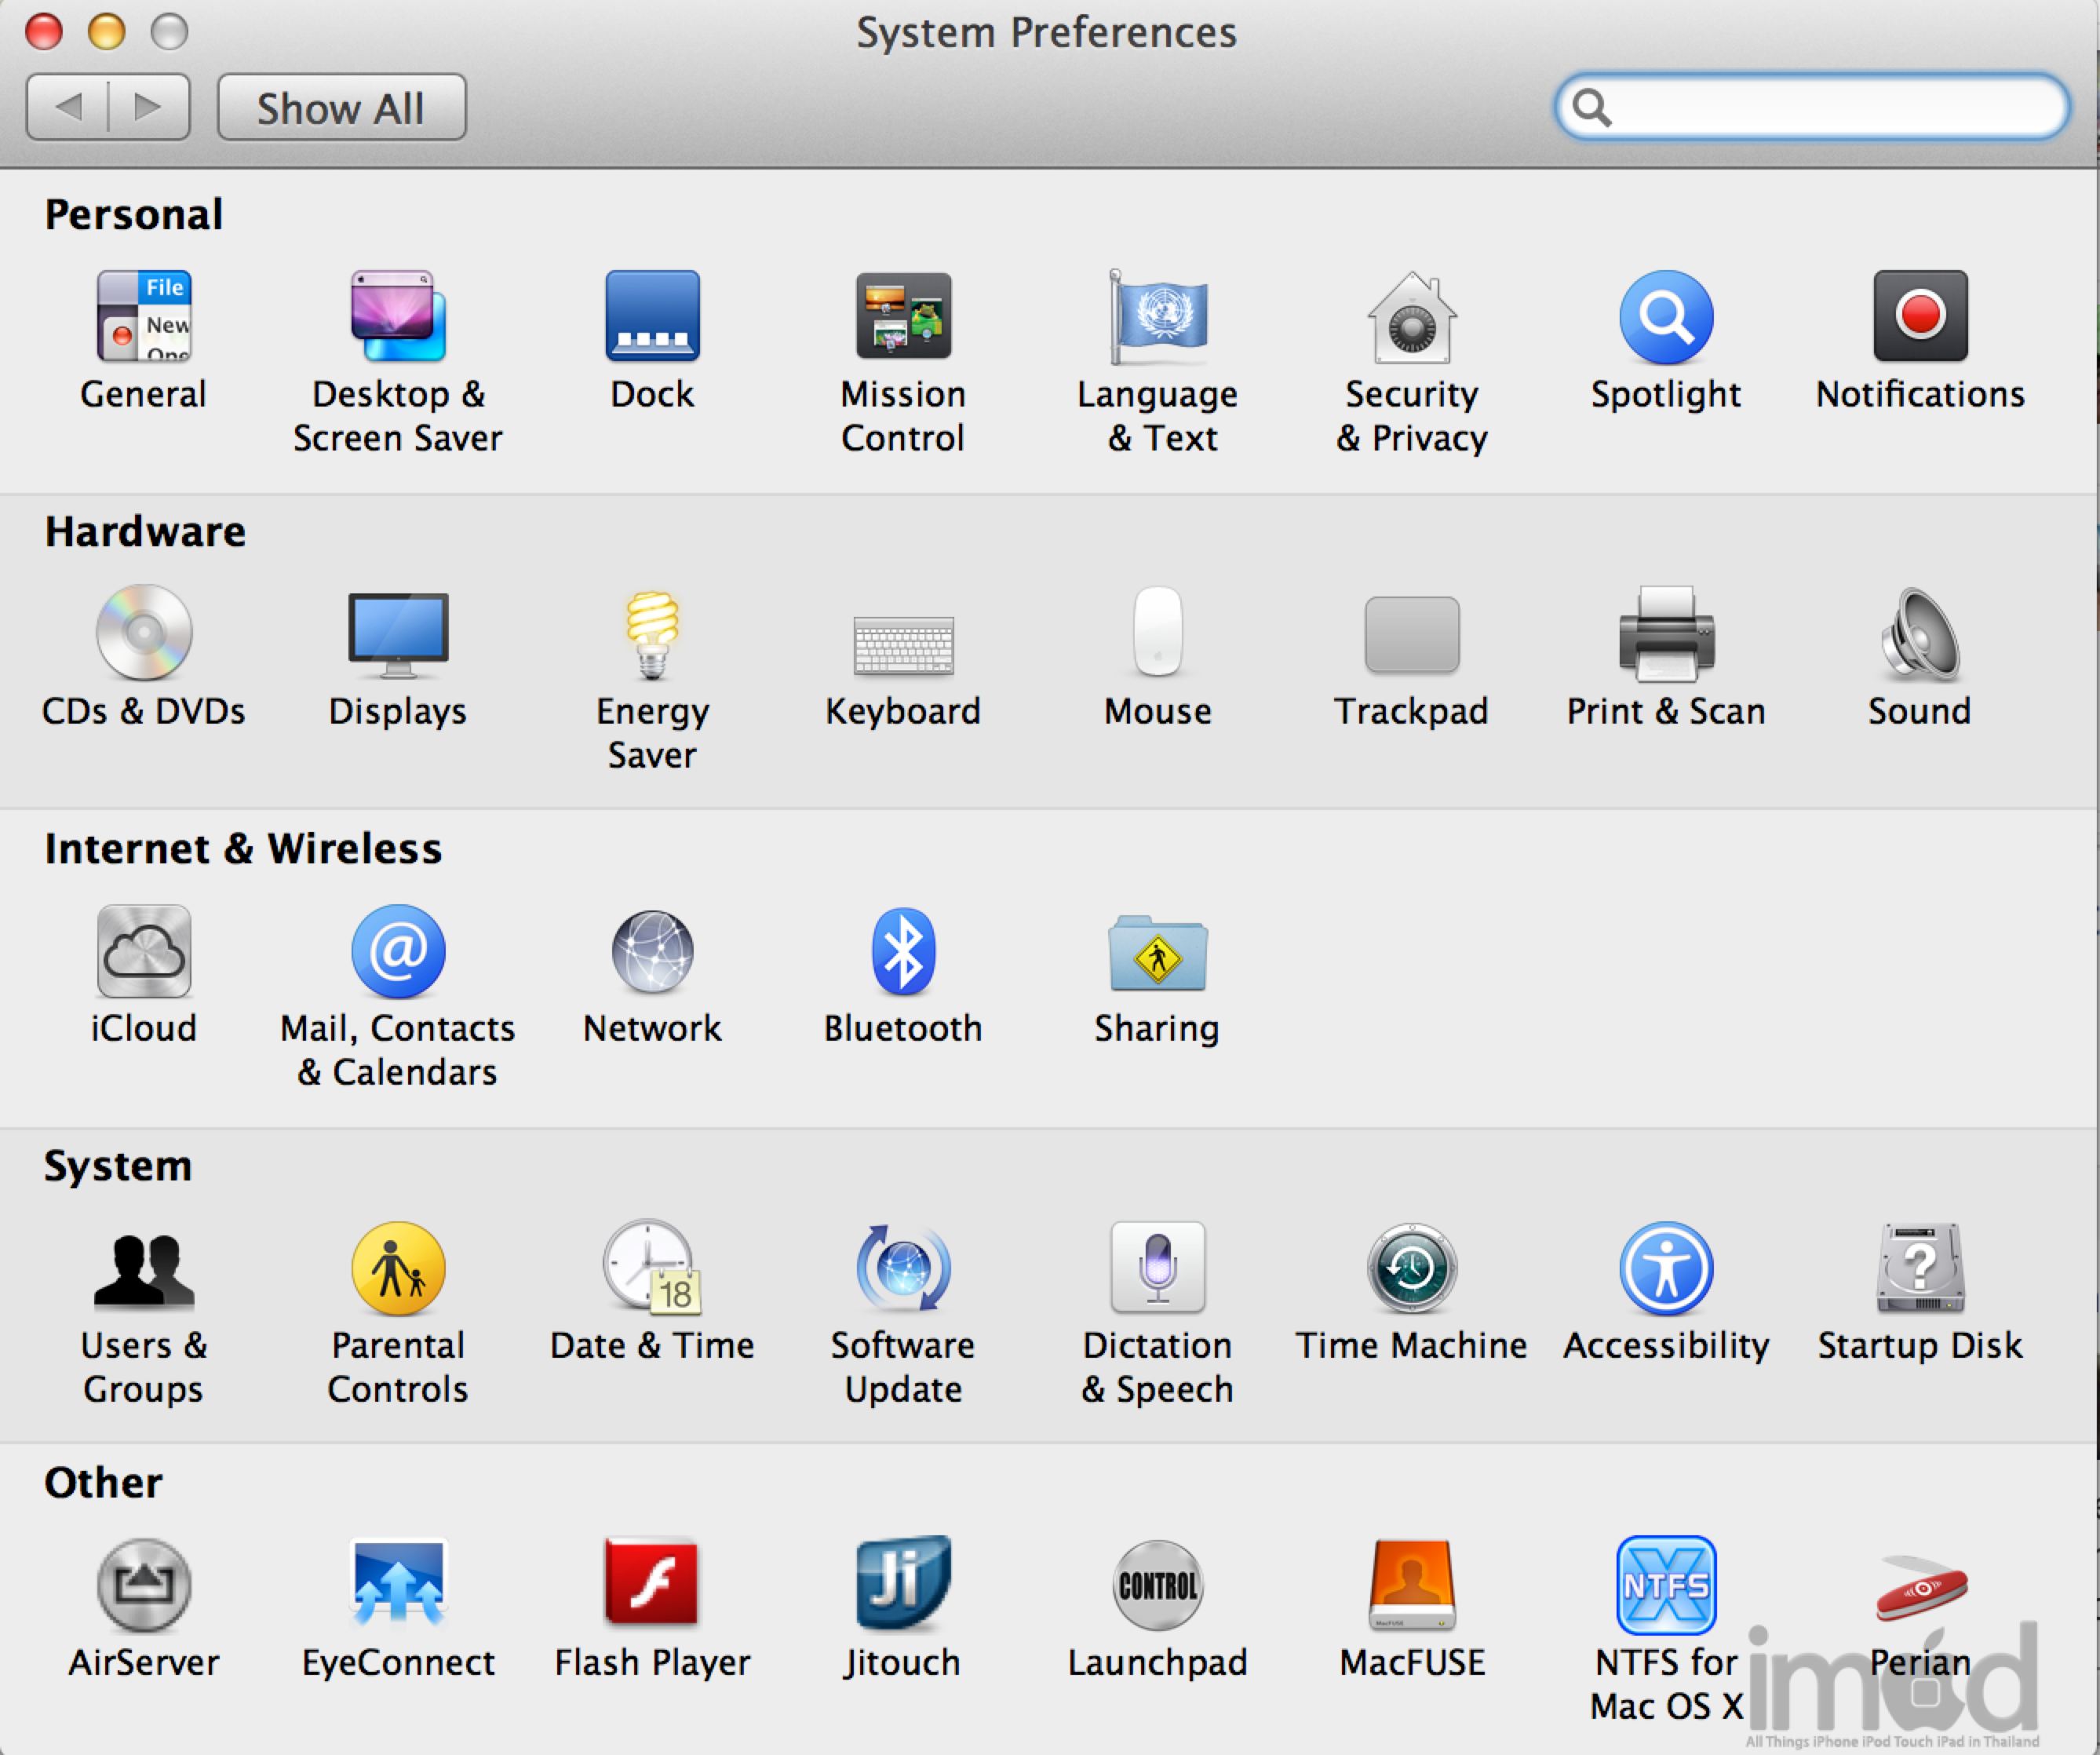Click the Show All button
This screenshot has height=1755, width=2100.
coord(341,108)
